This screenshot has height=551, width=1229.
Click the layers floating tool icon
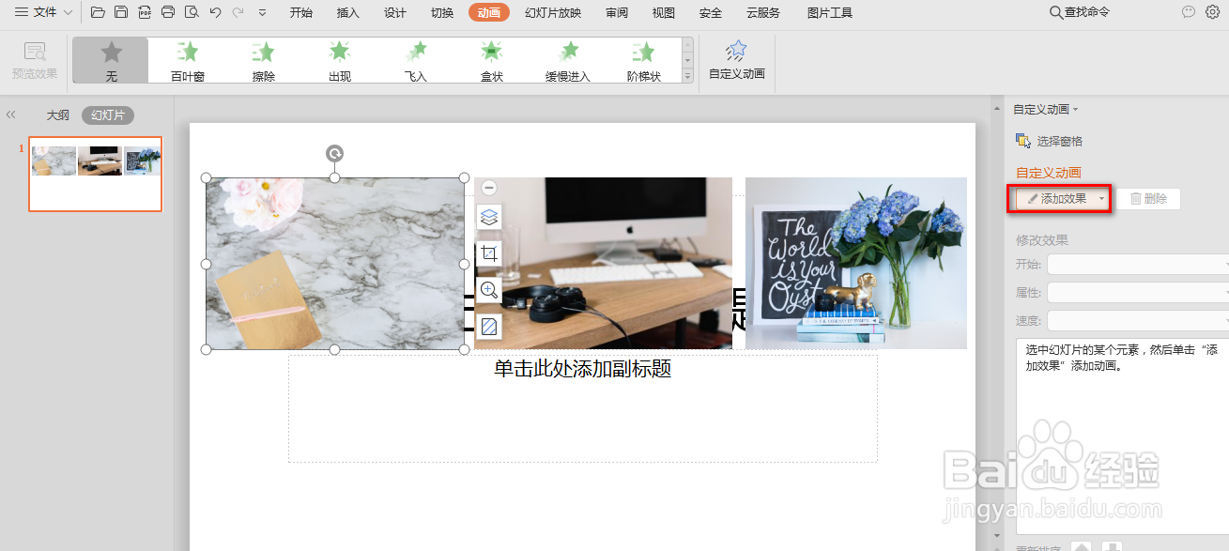489,218
